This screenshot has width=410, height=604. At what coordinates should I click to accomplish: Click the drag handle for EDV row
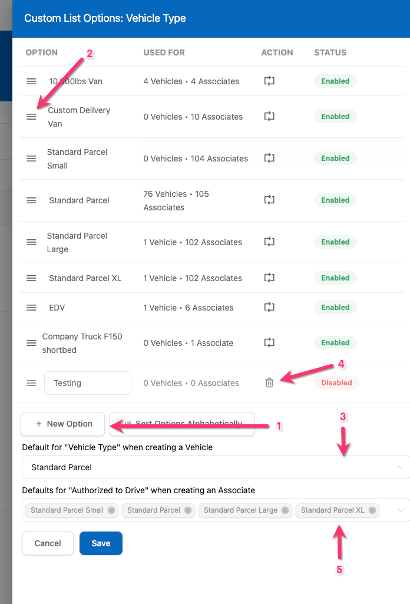pyautogui.click(x=31, y=308)
